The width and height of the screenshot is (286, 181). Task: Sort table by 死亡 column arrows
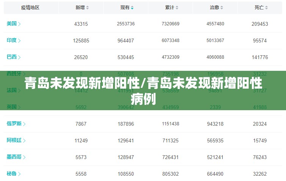click(267, 8)
